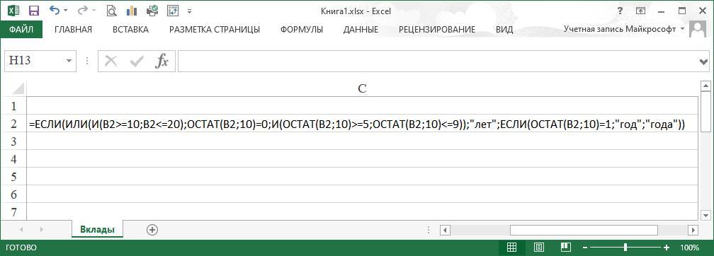Select row 5 header
Viewport: 714px width, 256px height.
[13, 177]
